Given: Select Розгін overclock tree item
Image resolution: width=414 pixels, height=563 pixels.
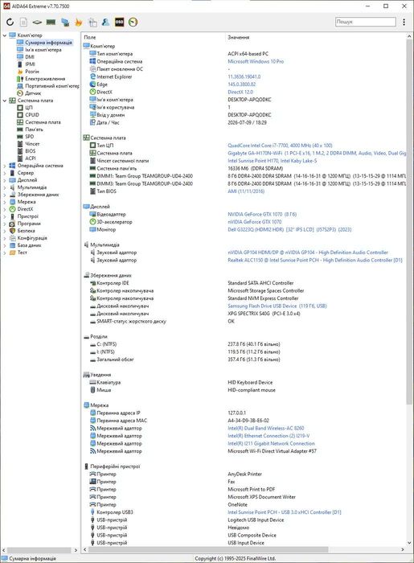Looking at the screenshot, I should 32,72.
